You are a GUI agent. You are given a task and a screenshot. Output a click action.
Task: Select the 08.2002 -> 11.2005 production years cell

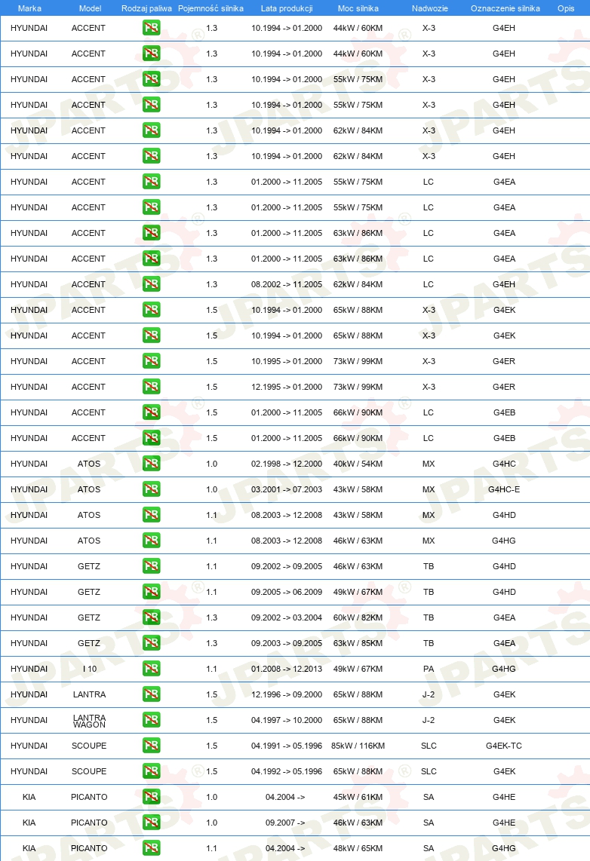[x=287, y=284]
